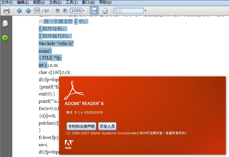Click the 开发人员 button
This screenshot has height=157, width=229.
(107, 126)
